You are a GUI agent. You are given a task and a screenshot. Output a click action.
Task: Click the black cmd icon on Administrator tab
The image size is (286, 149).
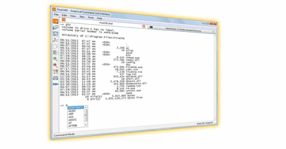click(x=151, y=27)
